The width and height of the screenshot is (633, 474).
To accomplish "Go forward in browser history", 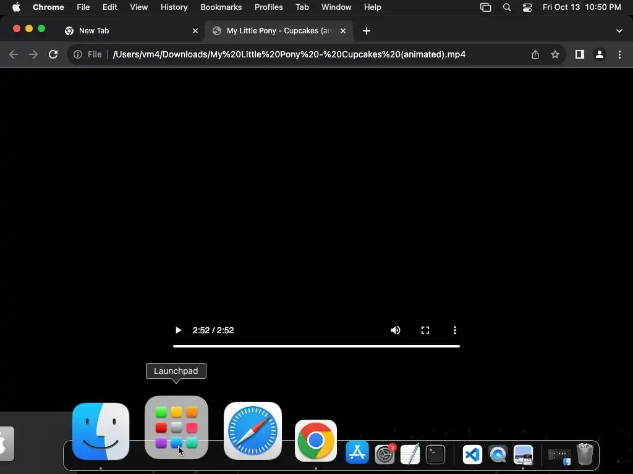I will coord(33,54).
